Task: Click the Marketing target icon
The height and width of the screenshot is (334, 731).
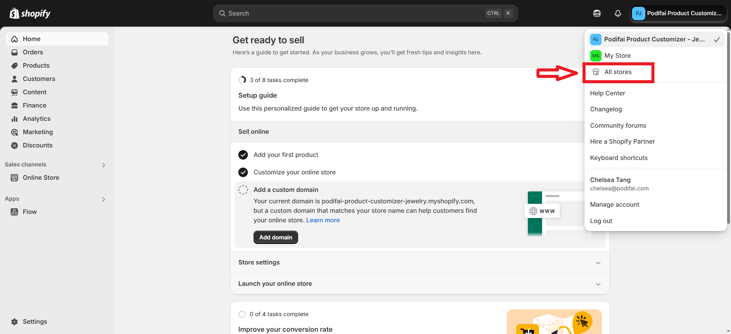Action: pos(14,132)
